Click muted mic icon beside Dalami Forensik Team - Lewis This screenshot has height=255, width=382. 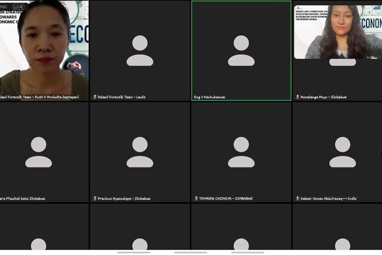pyautogui.click(x=95, y=97)
